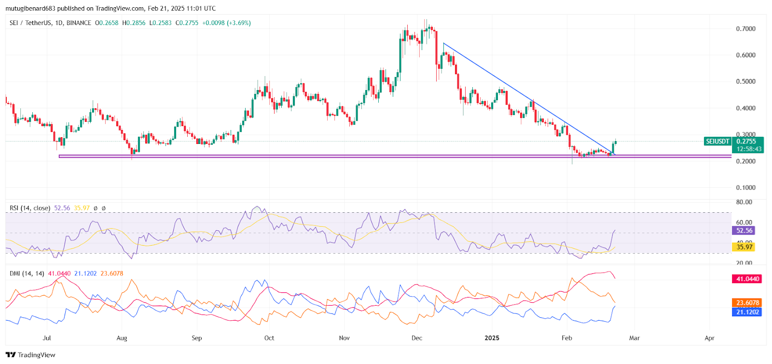Click the Aug label on time axis
This screenshot has width=772, height=364.
(122, 338)
